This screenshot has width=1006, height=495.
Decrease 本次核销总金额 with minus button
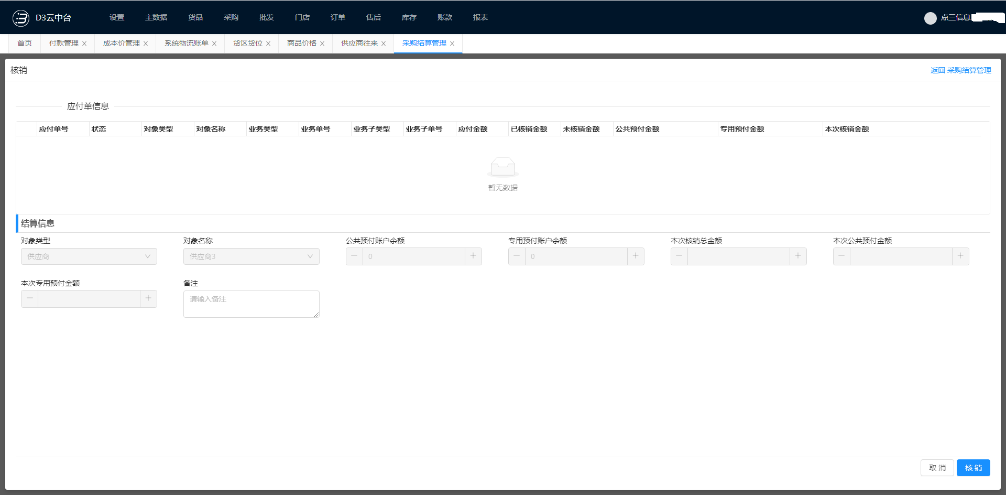(x=679, y=256)
